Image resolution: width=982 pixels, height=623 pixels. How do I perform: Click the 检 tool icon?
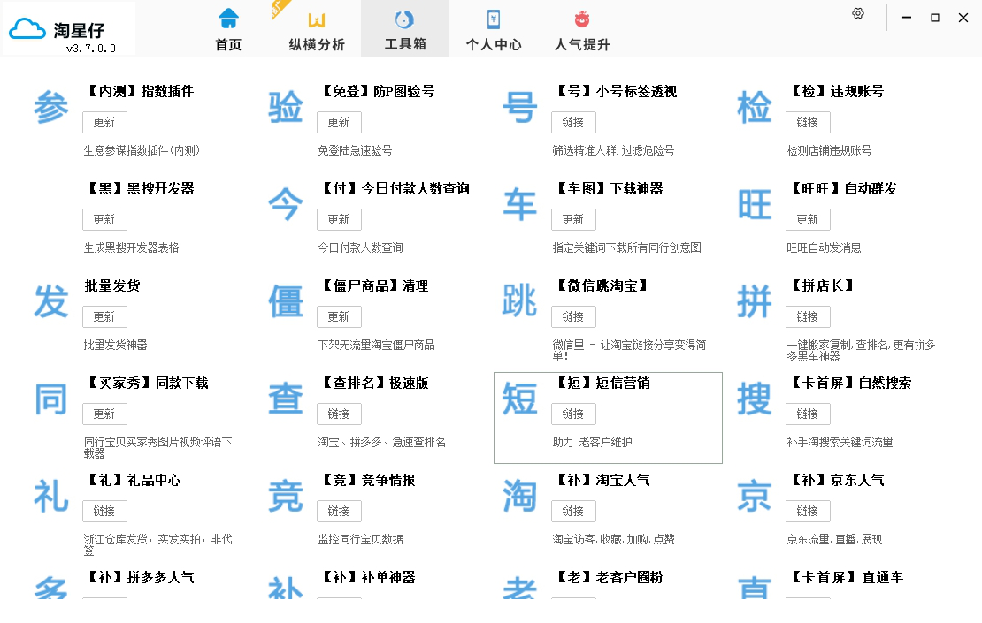coord(754,107)
